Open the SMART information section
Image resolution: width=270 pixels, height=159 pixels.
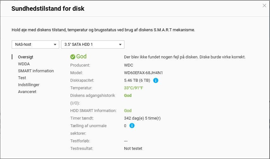click(36, 71)
